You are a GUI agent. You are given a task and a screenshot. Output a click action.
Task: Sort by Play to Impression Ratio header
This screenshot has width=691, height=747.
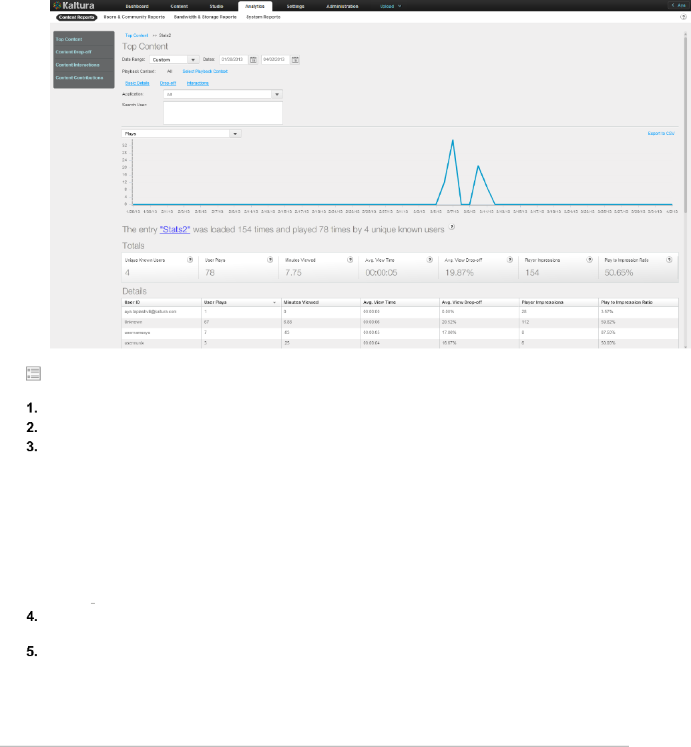coord(638,302)
